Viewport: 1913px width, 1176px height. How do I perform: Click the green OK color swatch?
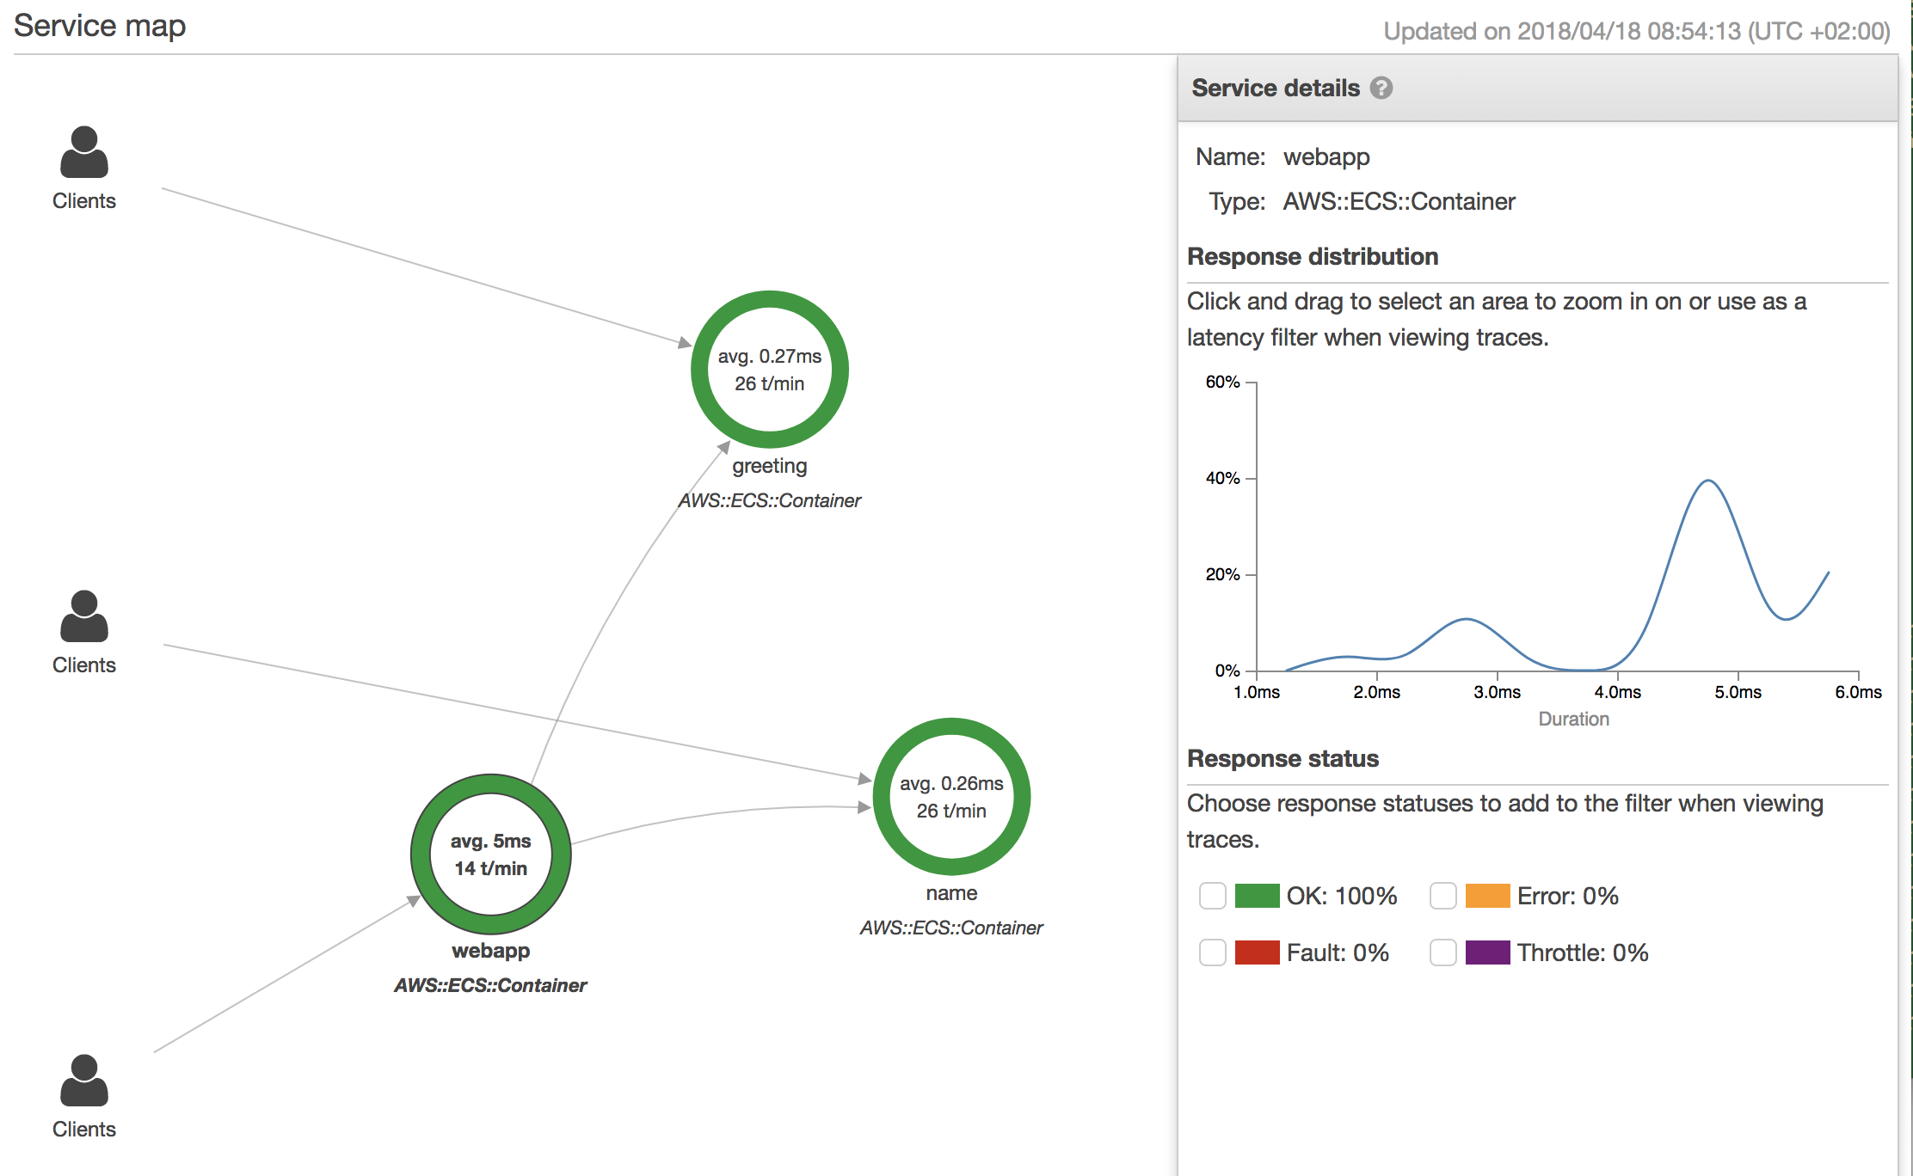(x=1257, y=896)
